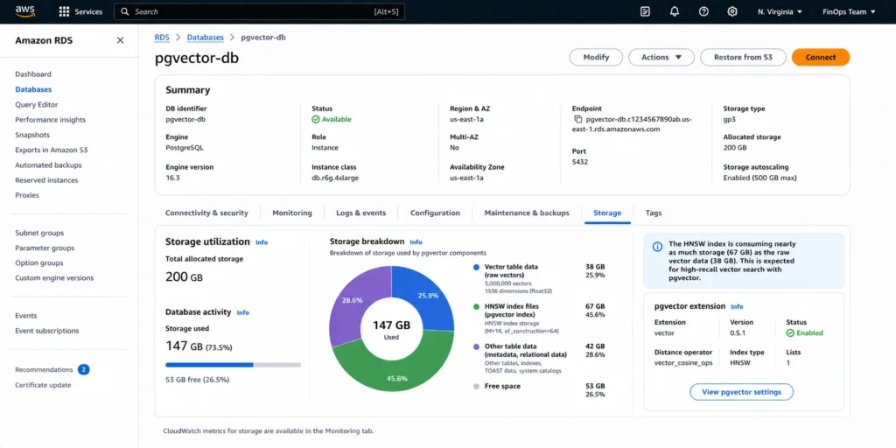Open the CloudShell icon in the header
The height and width of the screenshot is (448, 896).
coord(645,11)
